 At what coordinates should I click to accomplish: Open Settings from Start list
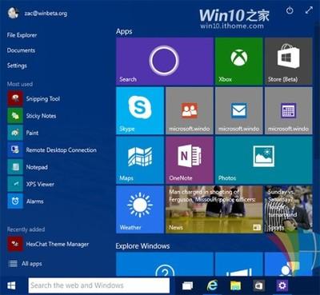tap(17, 66)
